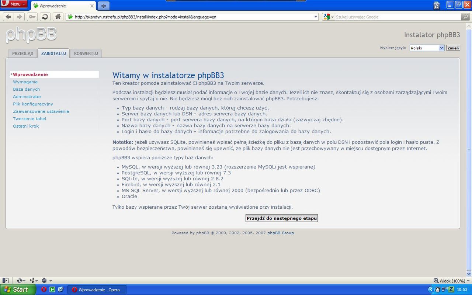472x295 pixels.
Task: Open closed tabs trash icon in title bar
Action: [x=437, y=5]
